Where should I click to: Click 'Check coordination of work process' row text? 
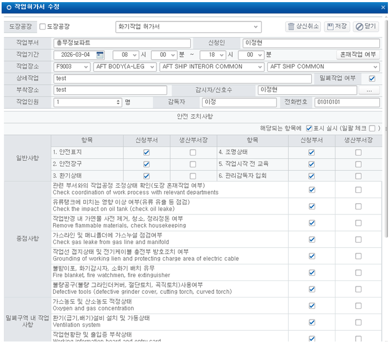coord(136,192)
